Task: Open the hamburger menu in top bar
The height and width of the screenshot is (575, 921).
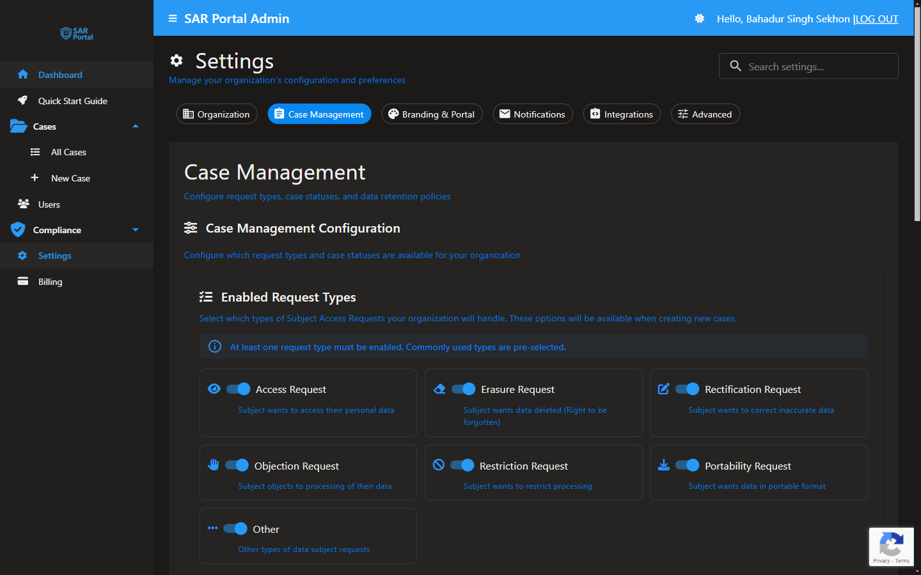Action: click(172, 19)
